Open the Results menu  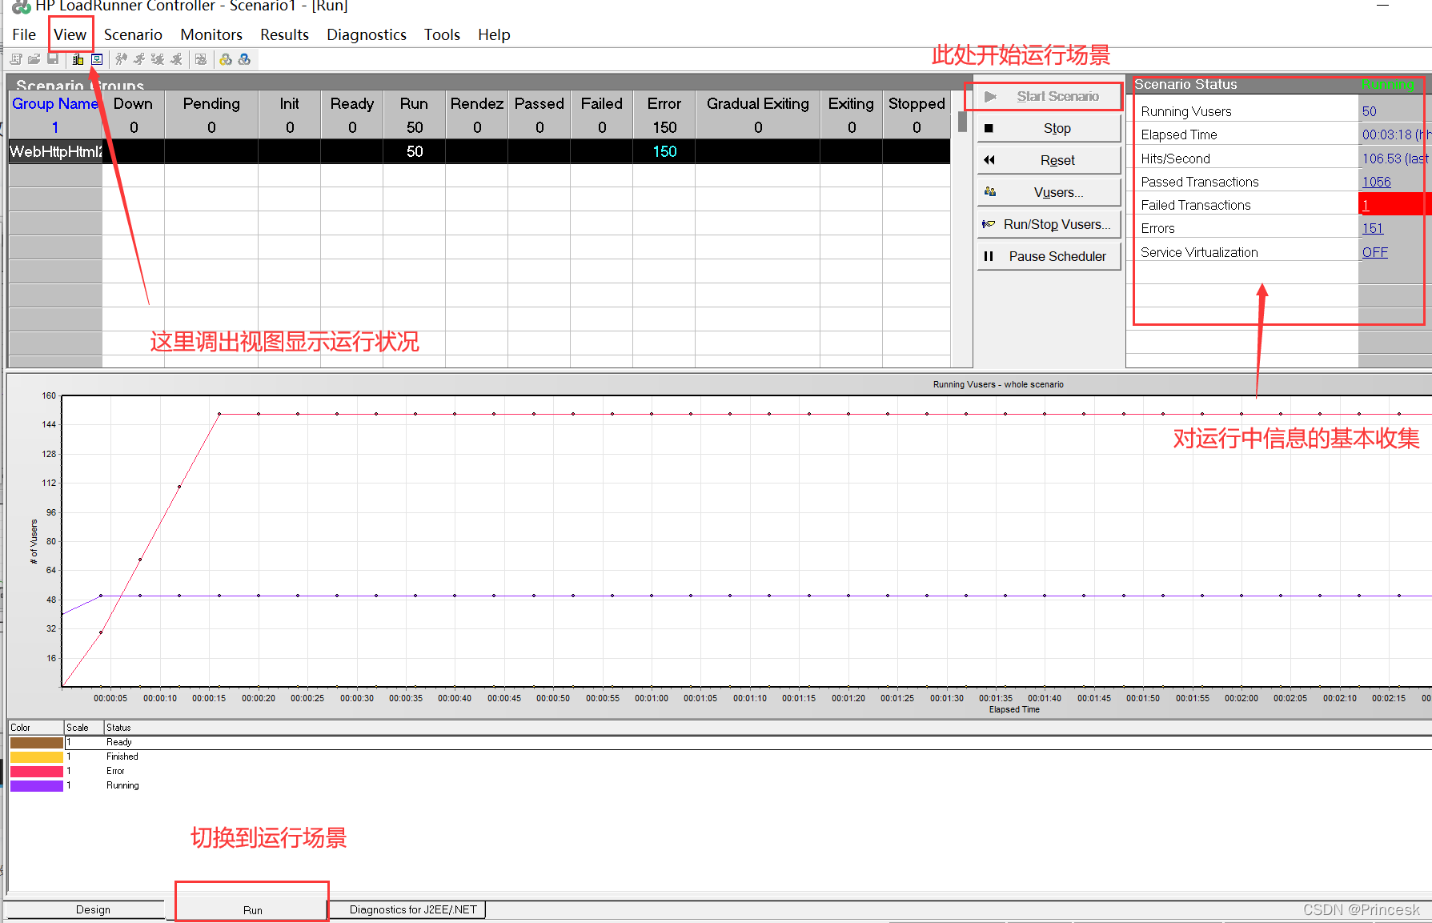pos(284,34)
